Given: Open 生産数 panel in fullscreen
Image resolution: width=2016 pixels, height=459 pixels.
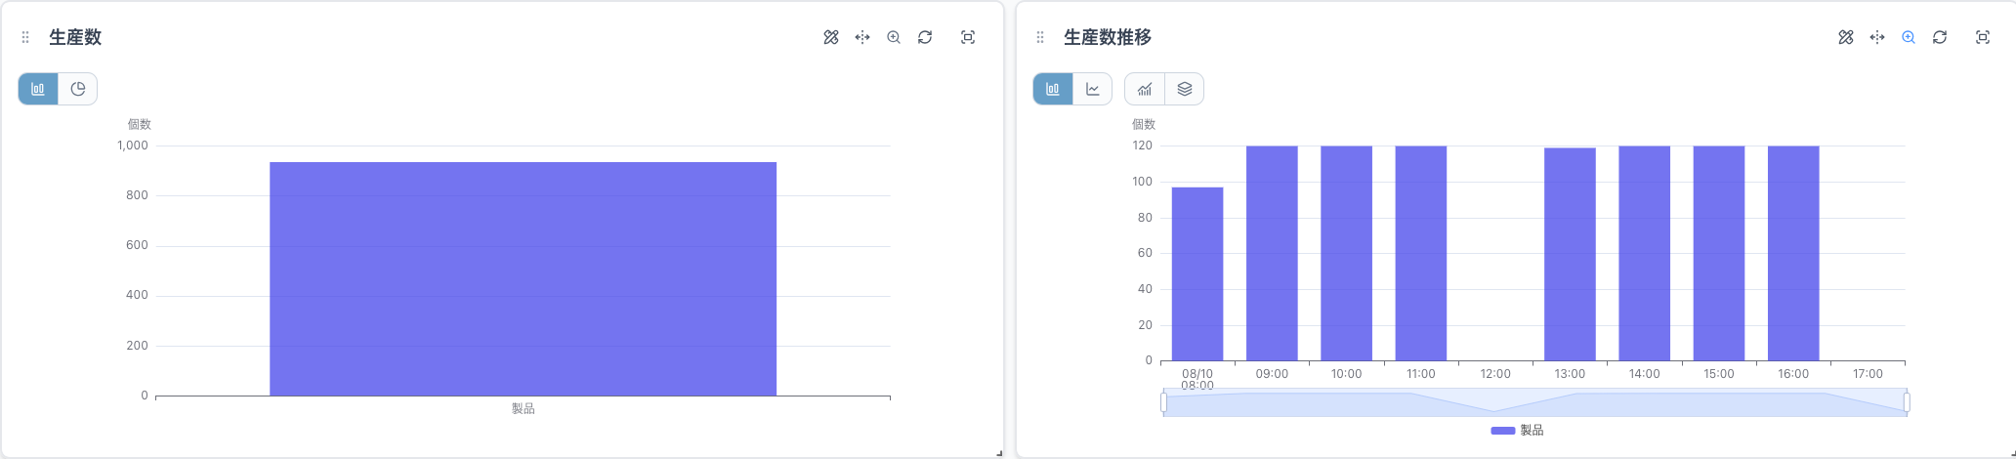Looking at the screenshot, I should click(x=968, y=37).
